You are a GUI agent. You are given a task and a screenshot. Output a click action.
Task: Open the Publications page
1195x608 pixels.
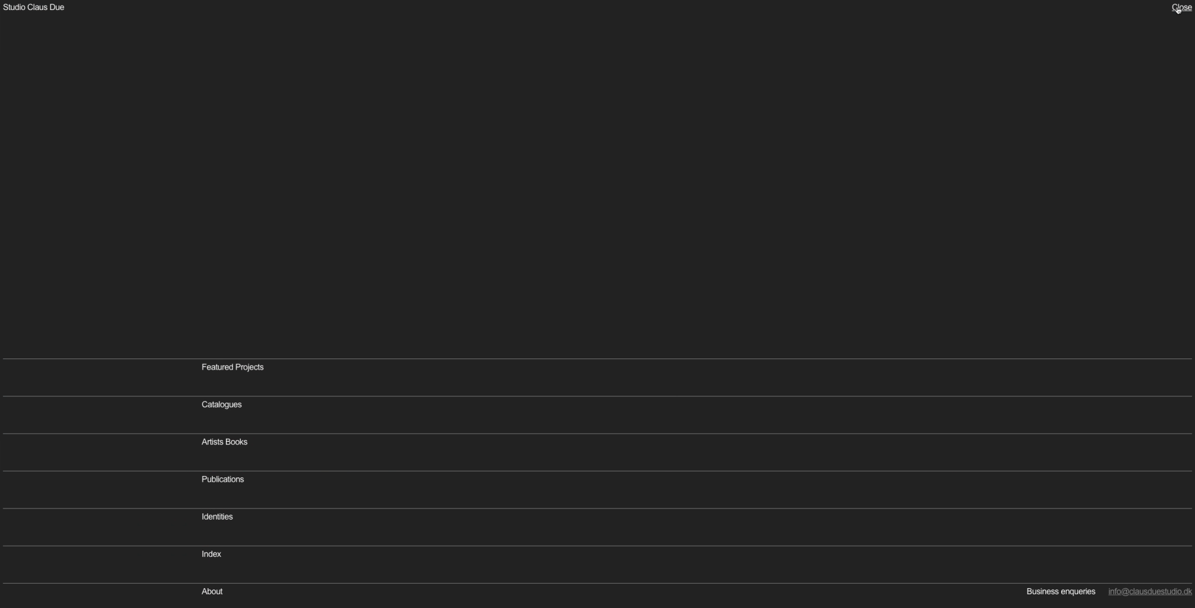[x=222, y=479]
